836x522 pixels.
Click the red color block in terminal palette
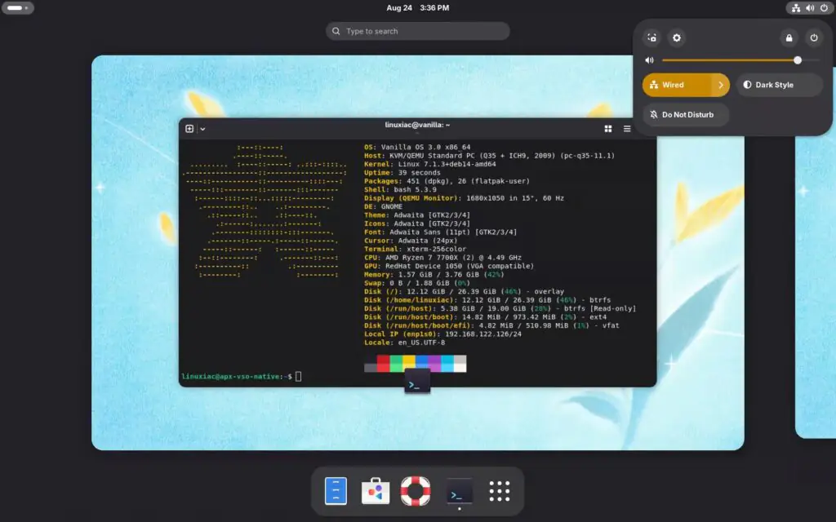click(384, 364)
